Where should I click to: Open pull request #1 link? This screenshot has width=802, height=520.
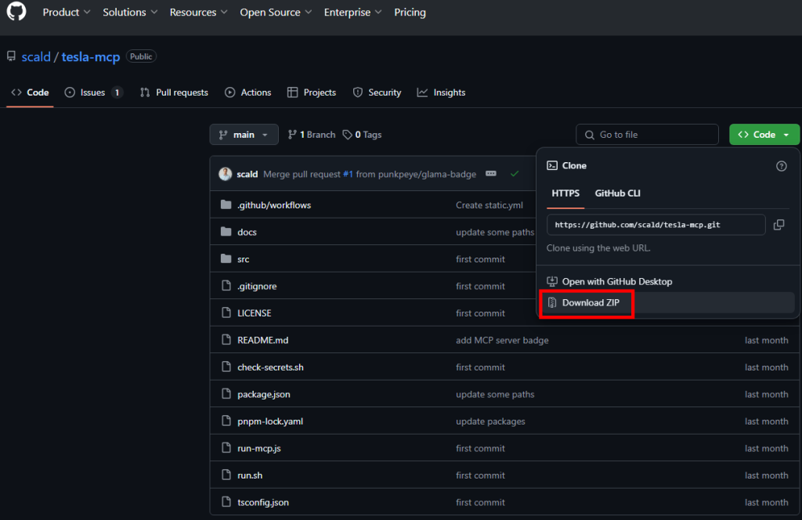(348, 175)
